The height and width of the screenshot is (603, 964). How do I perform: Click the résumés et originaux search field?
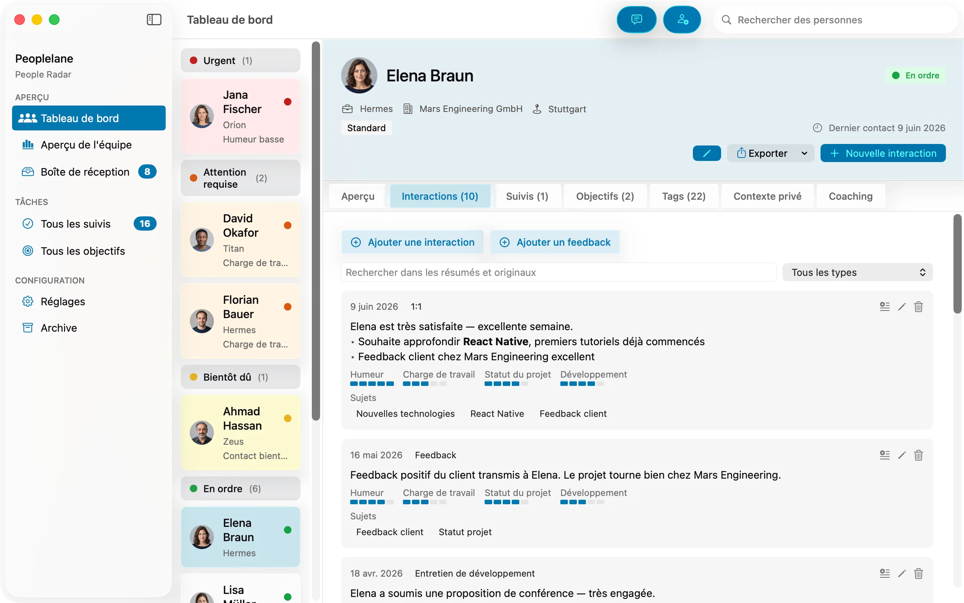coord(558,272)
